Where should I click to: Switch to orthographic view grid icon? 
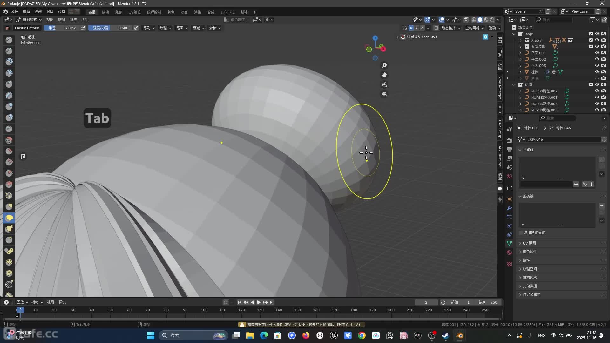[384, 94]
